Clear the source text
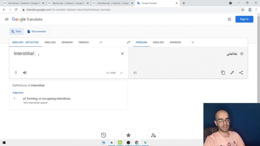260x146 pixels. 123,54
